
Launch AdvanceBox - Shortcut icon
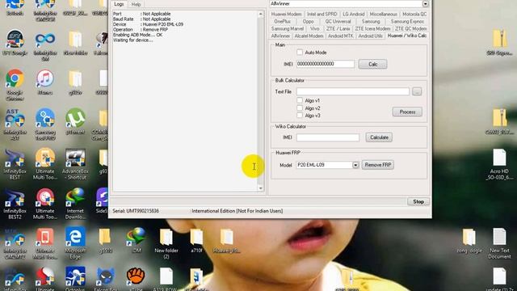(75, 164)
